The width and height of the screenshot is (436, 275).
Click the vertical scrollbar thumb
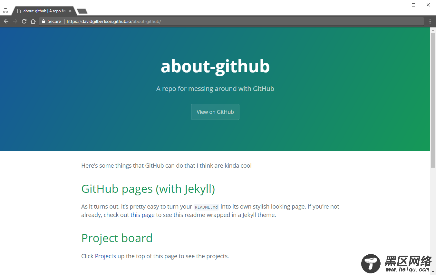coord(433,100)
